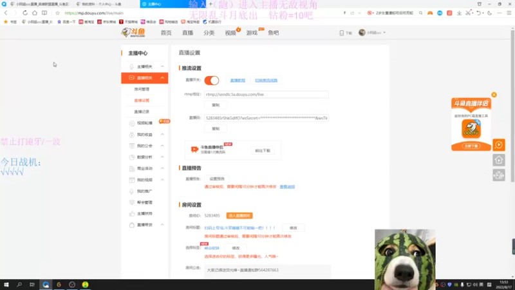Image resolution: width=515 pixels, height=290 pixels.
Task: Go to 鱼吧 in the top navigation
Action: pyautogui.click(x=273, y=33)
